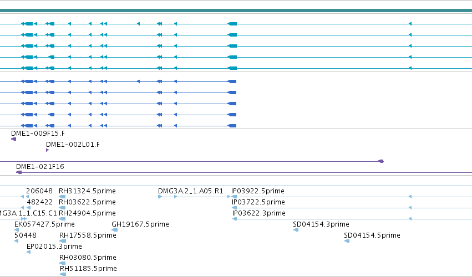Click the SD04154.5prime EST label

click(x=372, y=235)
